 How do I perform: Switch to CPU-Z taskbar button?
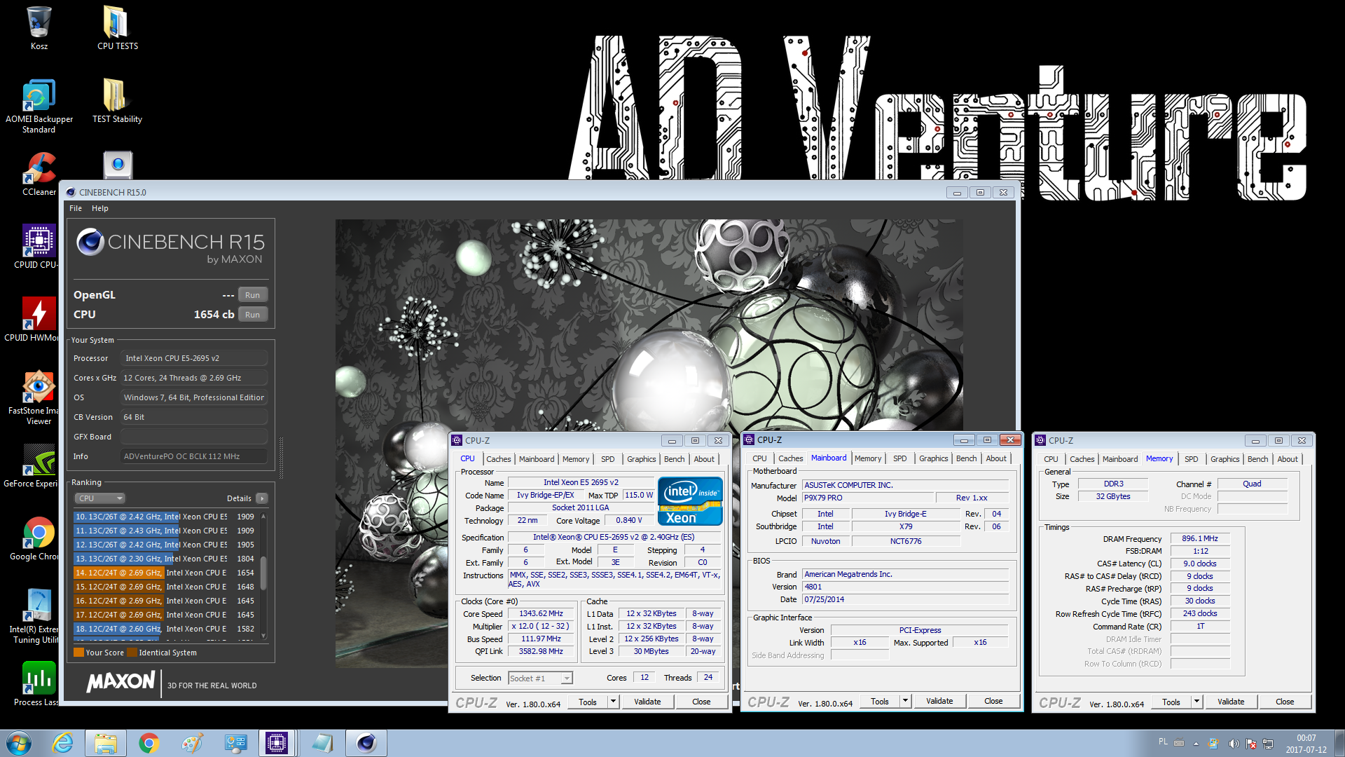[277, 743]
